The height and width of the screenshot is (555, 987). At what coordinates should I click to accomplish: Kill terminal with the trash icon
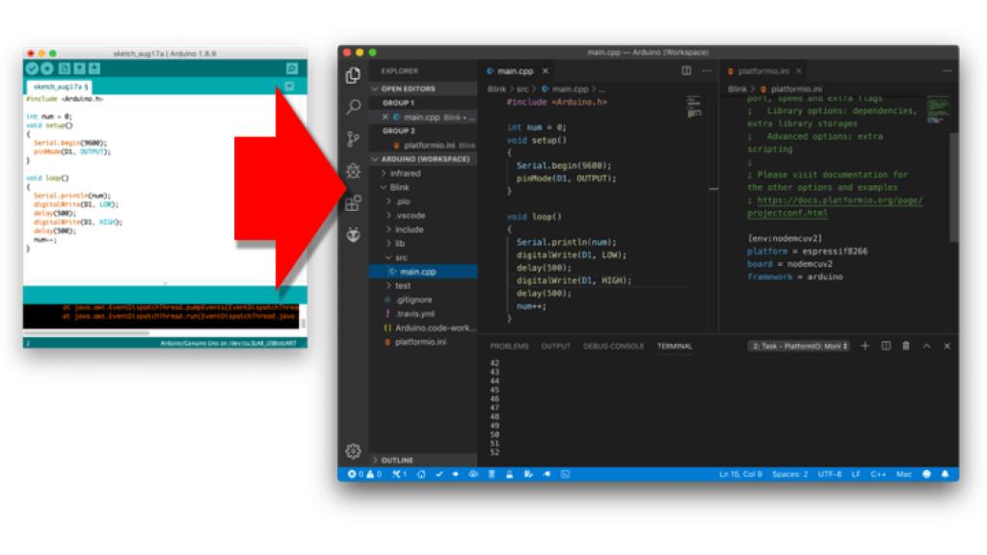pos(906,346)
